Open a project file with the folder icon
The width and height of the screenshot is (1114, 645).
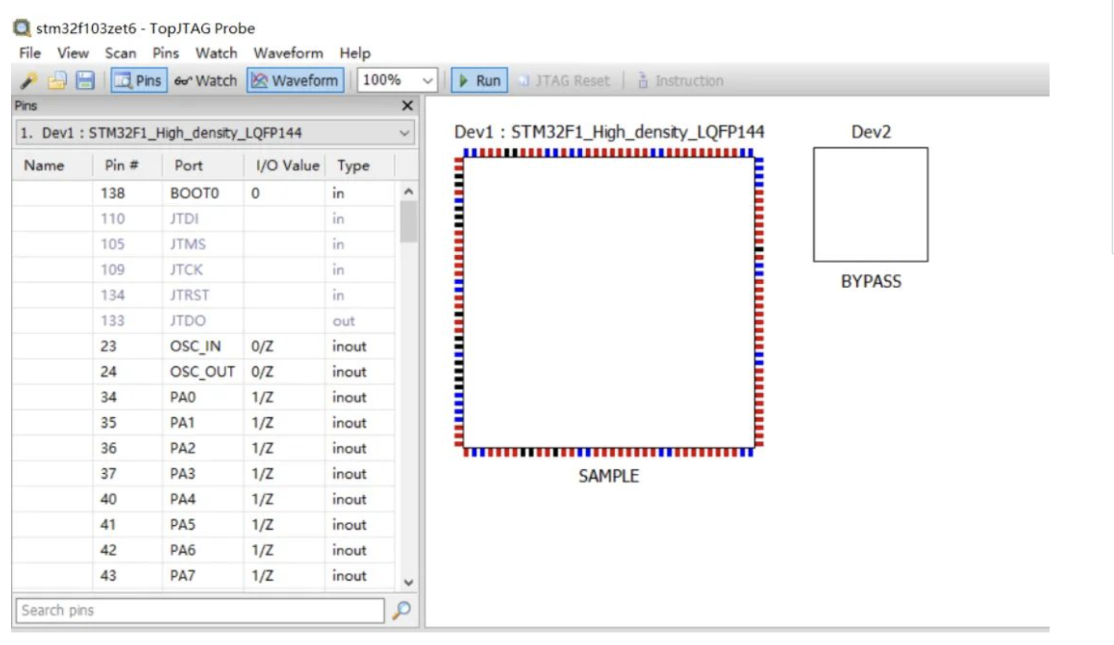coord(57,80)
